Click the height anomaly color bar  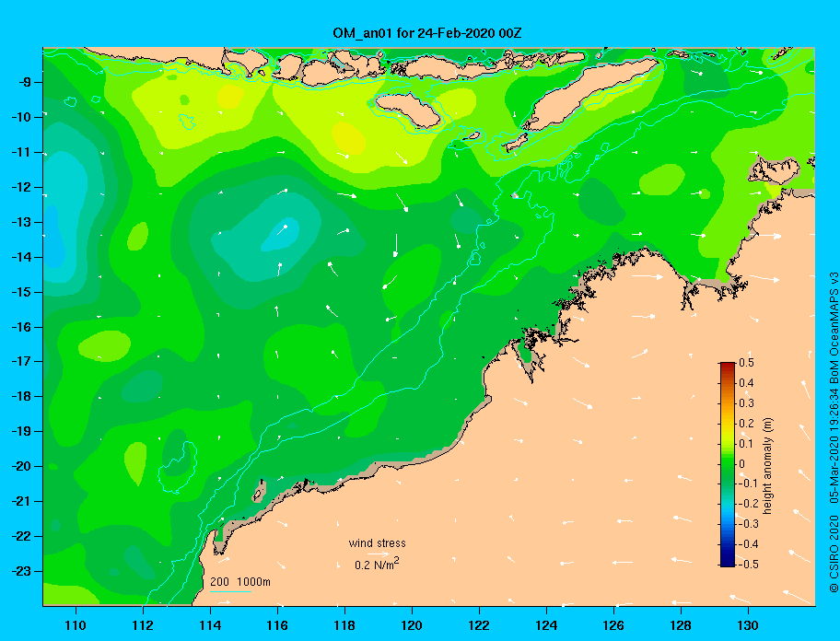728,464
